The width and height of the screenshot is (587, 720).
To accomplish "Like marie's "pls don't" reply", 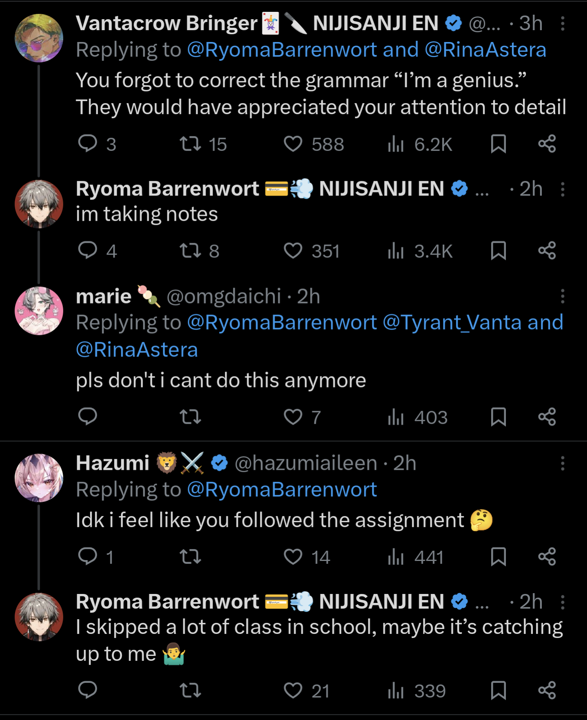I will [x=293, y=417].
